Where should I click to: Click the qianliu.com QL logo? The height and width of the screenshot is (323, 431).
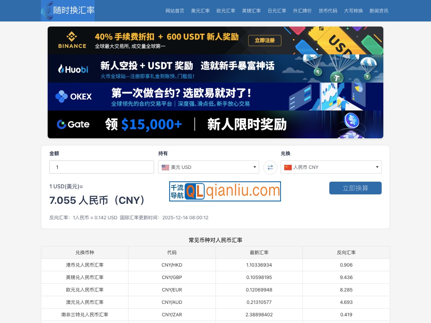pos(195,191)
